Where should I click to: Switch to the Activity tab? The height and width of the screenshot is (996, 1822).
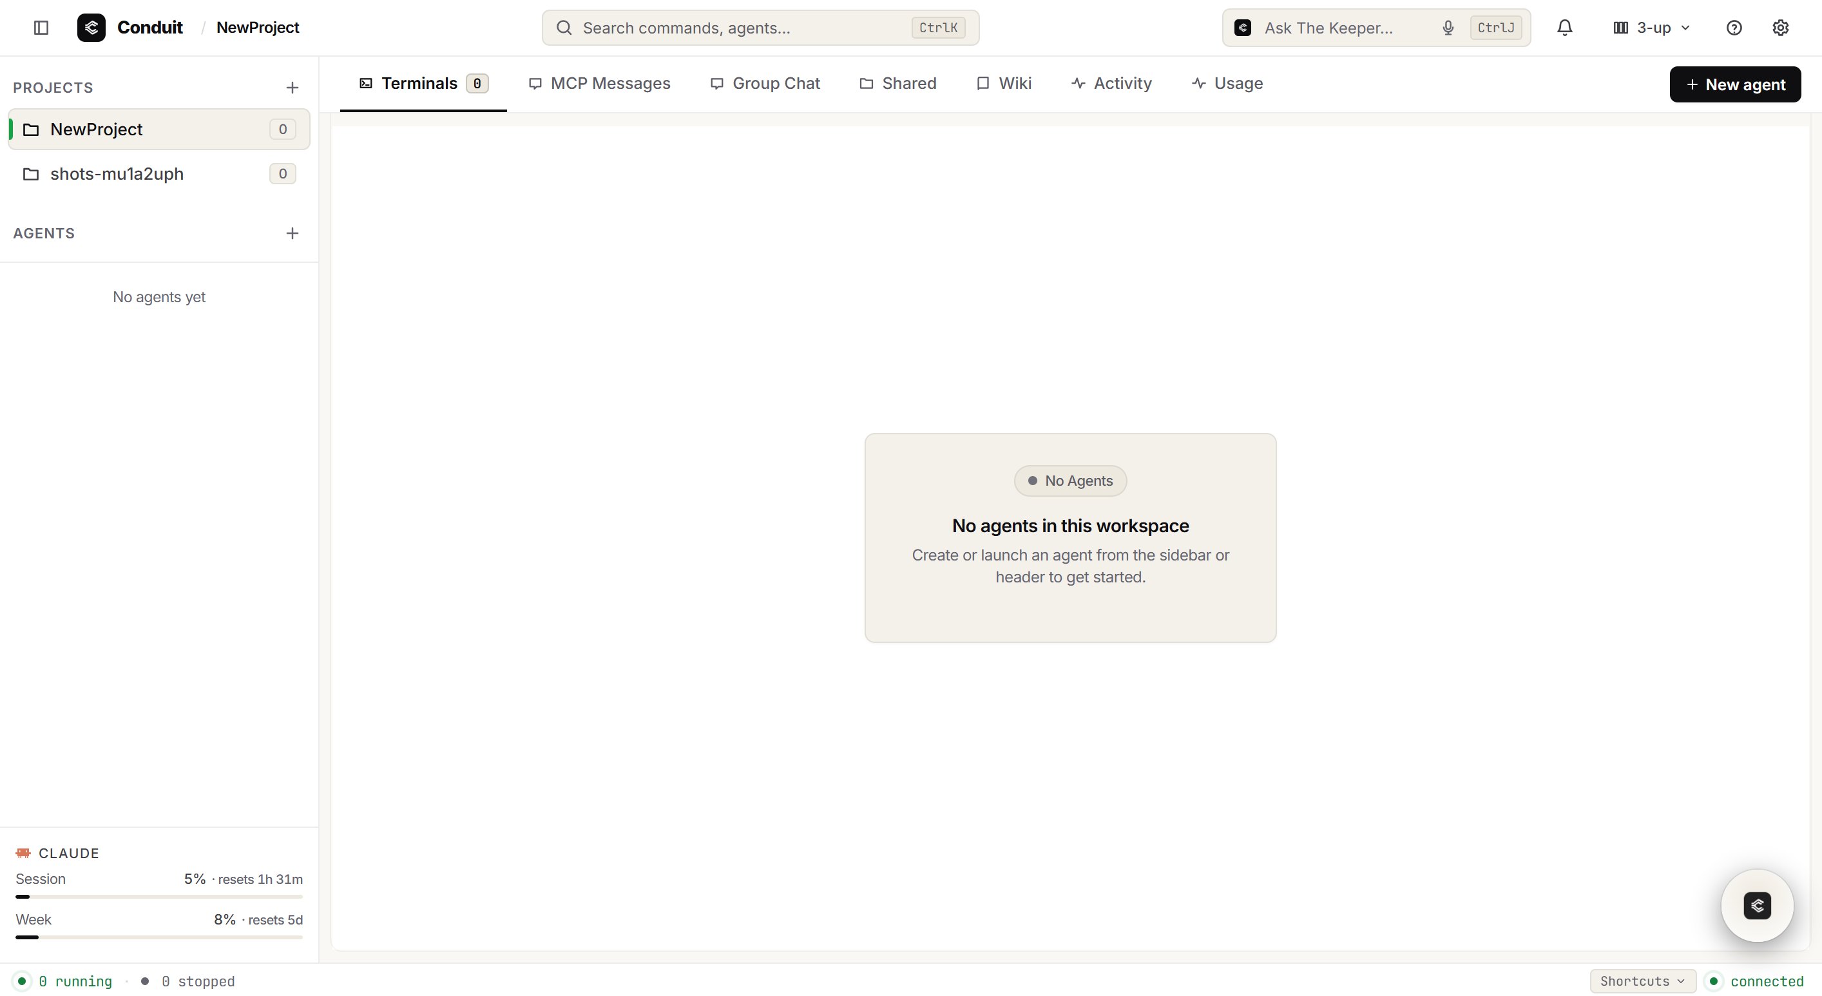(1111, 84)
